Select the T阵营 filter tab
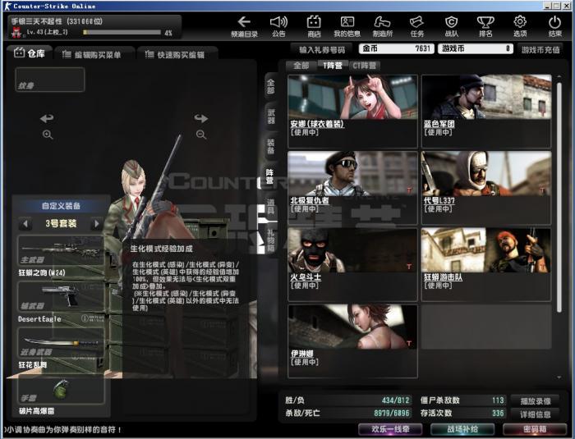The height and width of the screenshot is (439, 575). tap(333, 66)
